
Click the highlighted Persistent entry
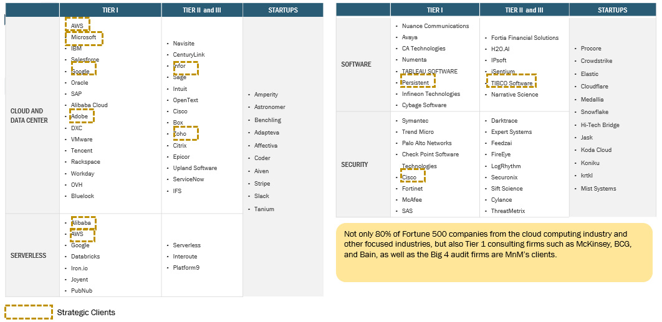click(416, 83)
